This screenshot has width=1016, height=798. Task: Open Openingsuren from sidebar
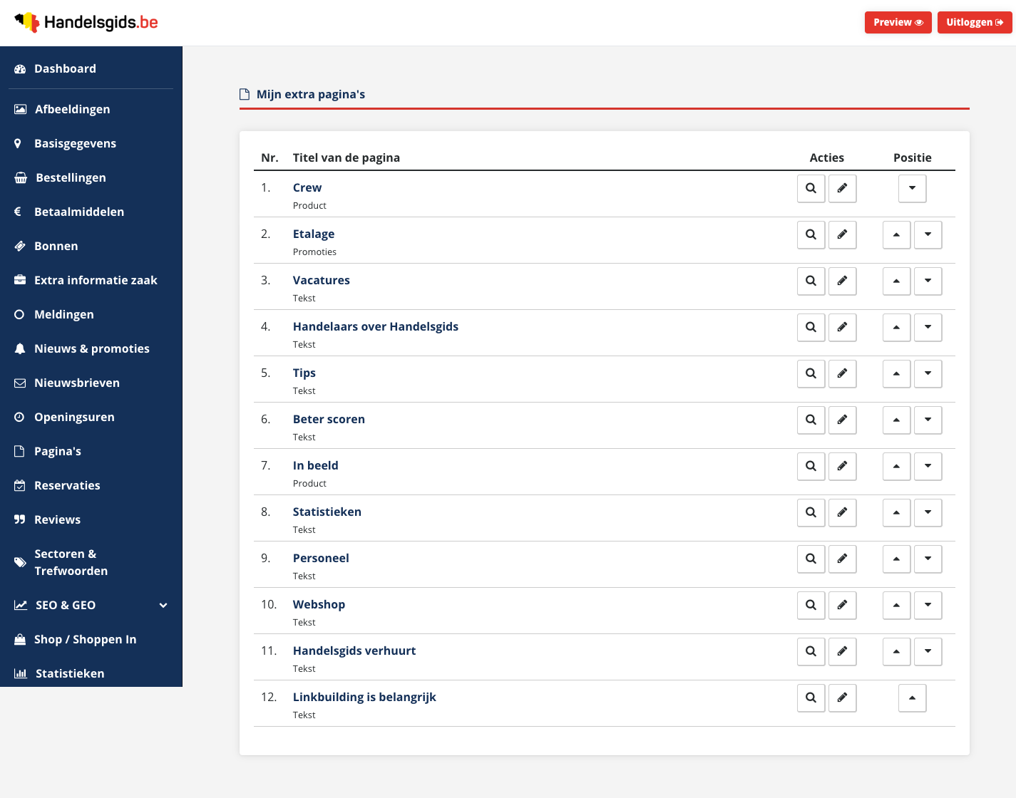coord(91,417)
